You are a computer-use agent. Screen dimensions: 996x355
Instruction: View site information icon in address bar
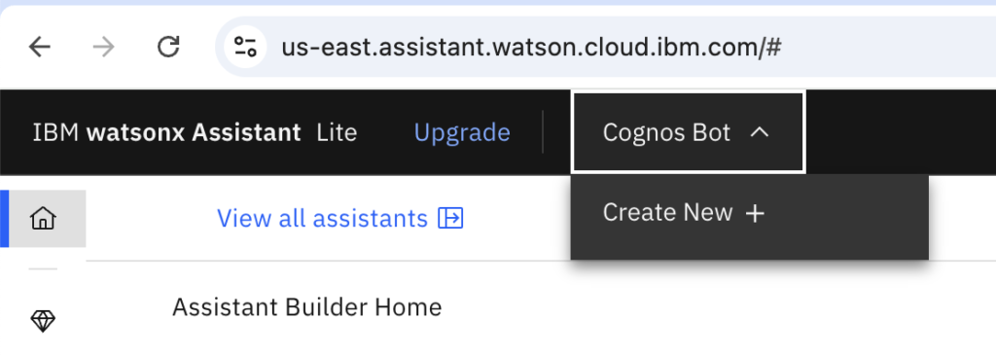245,47
